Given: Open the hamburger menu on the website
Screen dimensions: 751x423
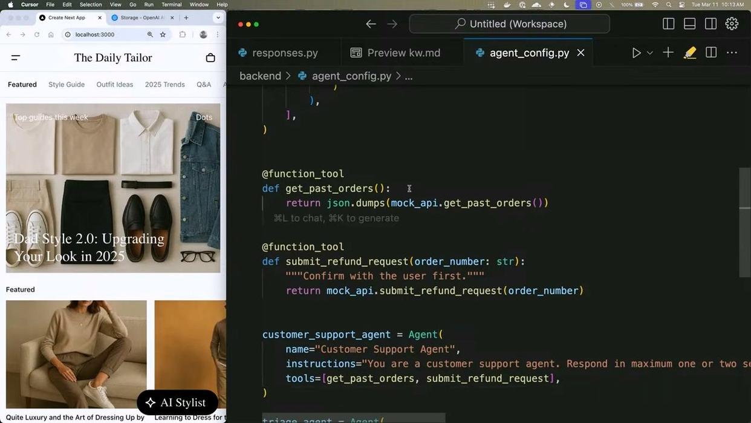Looking at the screenshot, I should click(15, 57).
